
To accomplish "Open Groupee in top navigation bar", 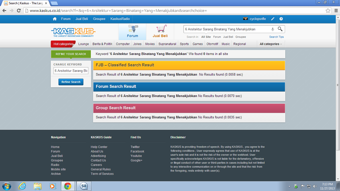I will pyautogui.click(x=99, y=19).
